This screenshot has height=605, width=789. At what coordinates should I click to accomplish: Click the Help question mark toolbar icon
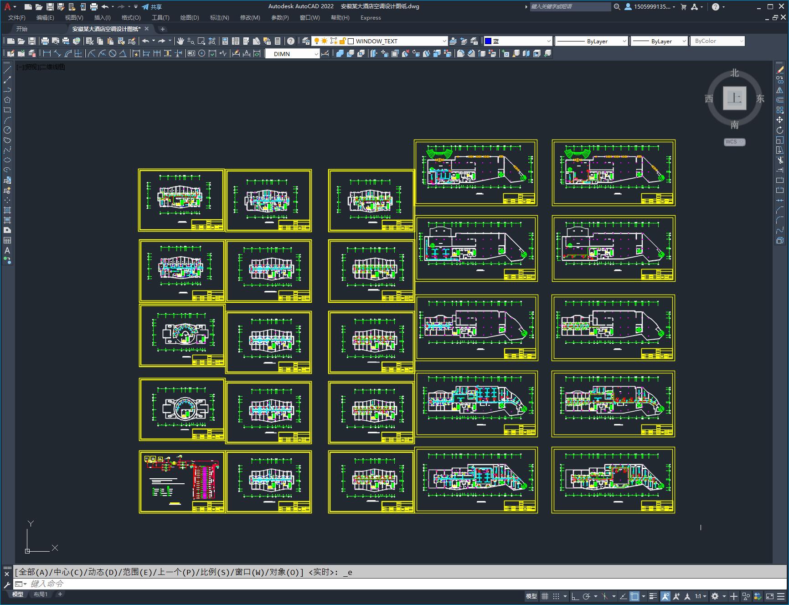point(291,41)
